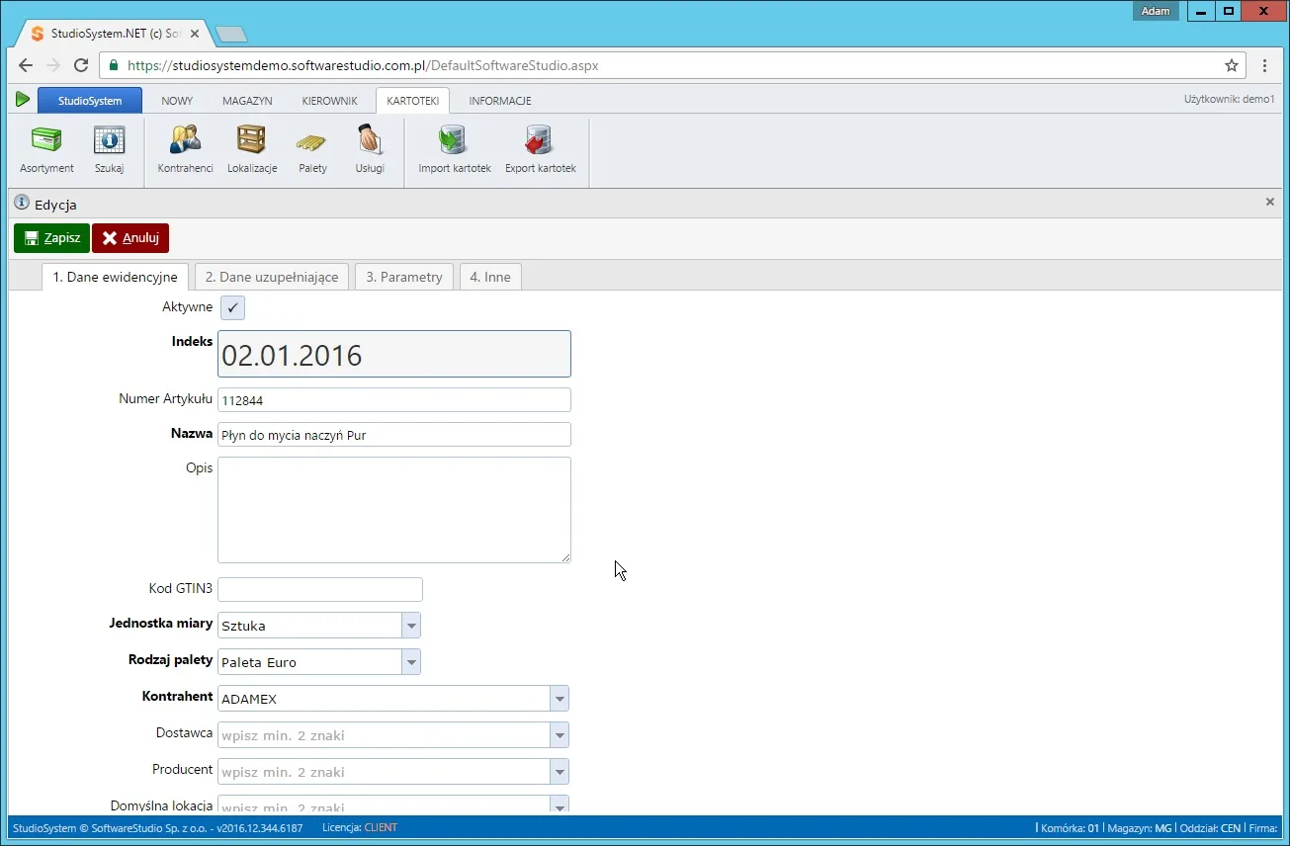Open the 3. Parametry tab
The width and height of the screenshot is (1290, 846).
pyautogui.click(x=404, y=277)
